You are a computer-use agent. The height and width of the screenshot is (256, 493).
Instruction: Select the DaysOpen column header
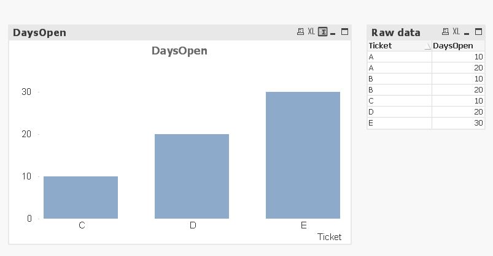click(453, 46)
